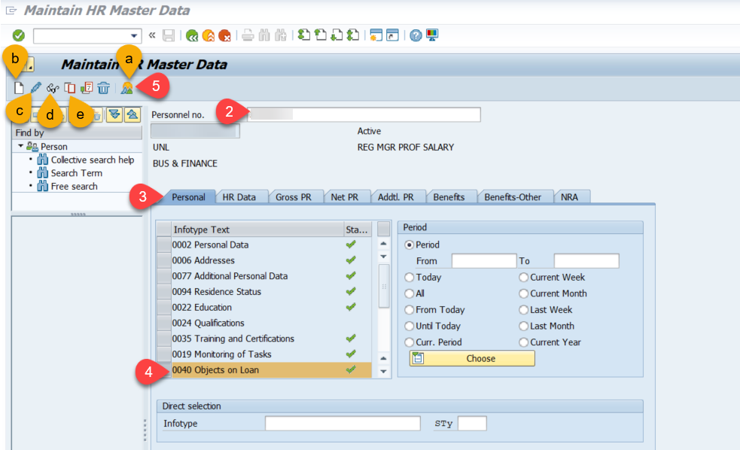Click the Save diskette icon

[169, 35]
